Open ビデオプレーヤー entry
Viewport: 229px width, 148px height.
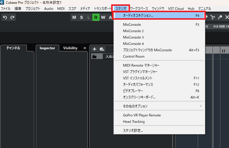click(159, 91)
